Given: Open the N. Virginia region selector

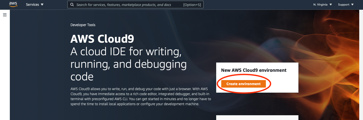Looking at the screenshot, I should click(323, 5).
